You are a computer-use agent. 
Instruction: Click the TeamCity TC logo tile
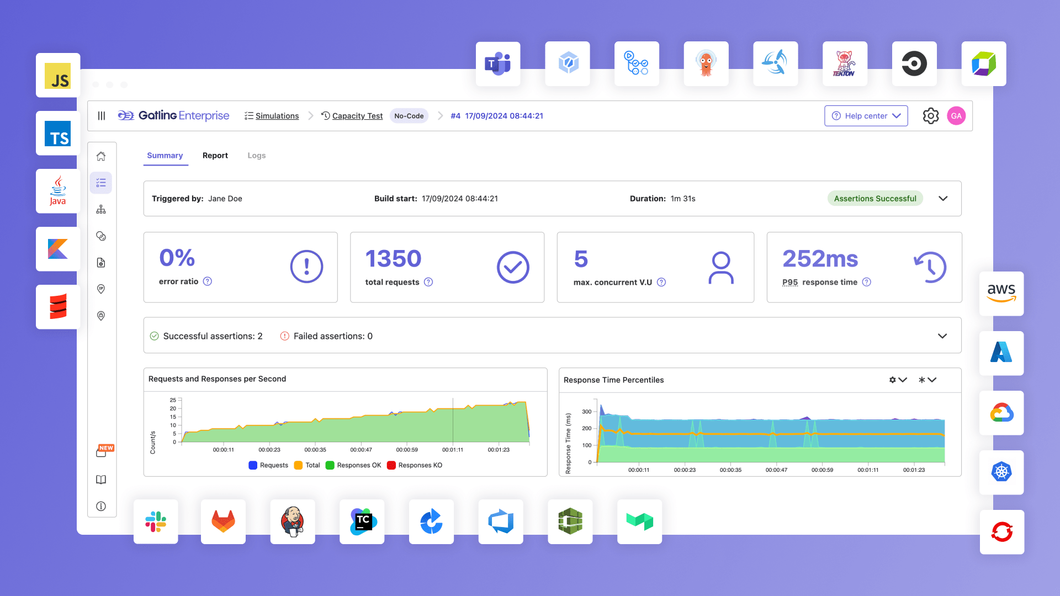pyautogui.click(x=362, y=521)
